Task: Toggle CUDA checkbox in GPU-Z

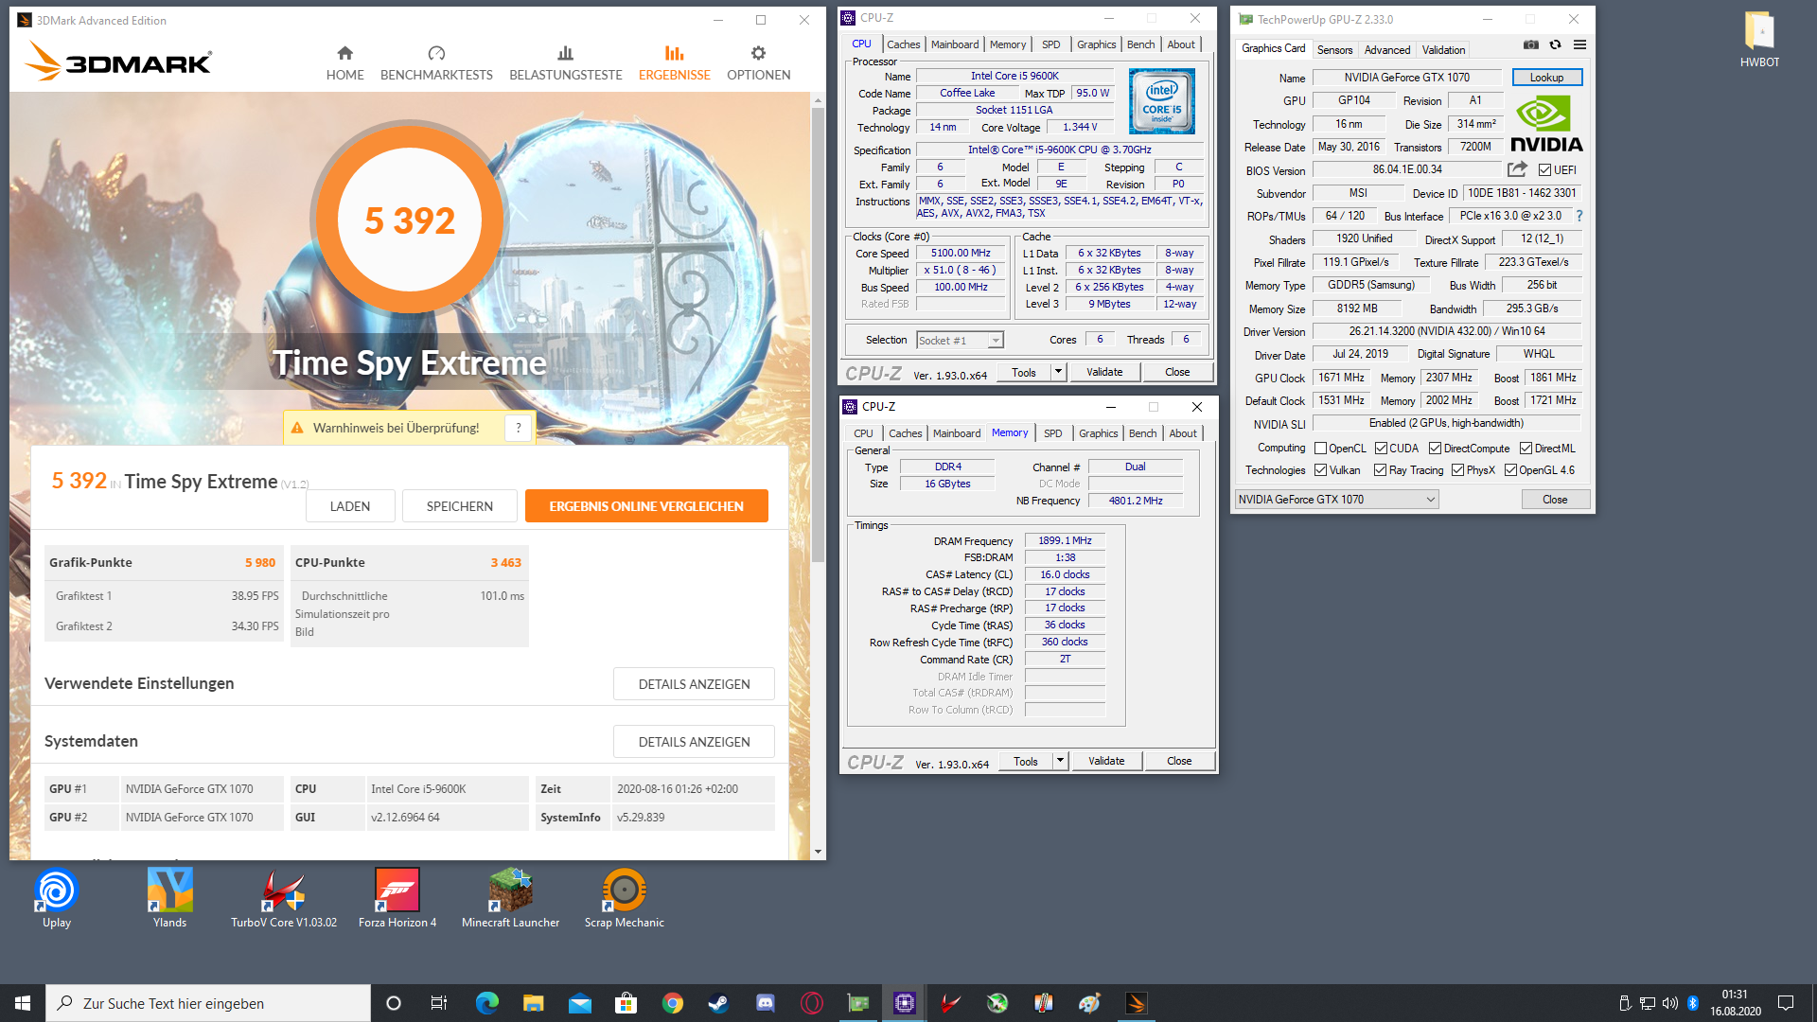Action: point(1381,449)
